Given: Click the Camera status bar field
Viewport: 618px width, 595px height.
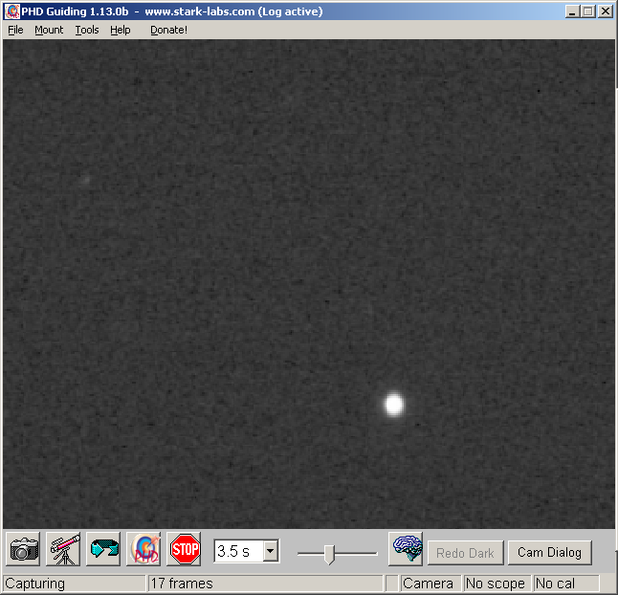Looking at the screenshot, I should coord(430,584).
